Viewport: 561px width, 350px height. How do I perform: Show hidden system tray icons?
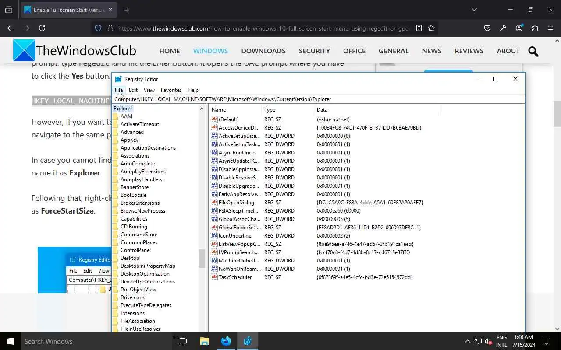467,341
